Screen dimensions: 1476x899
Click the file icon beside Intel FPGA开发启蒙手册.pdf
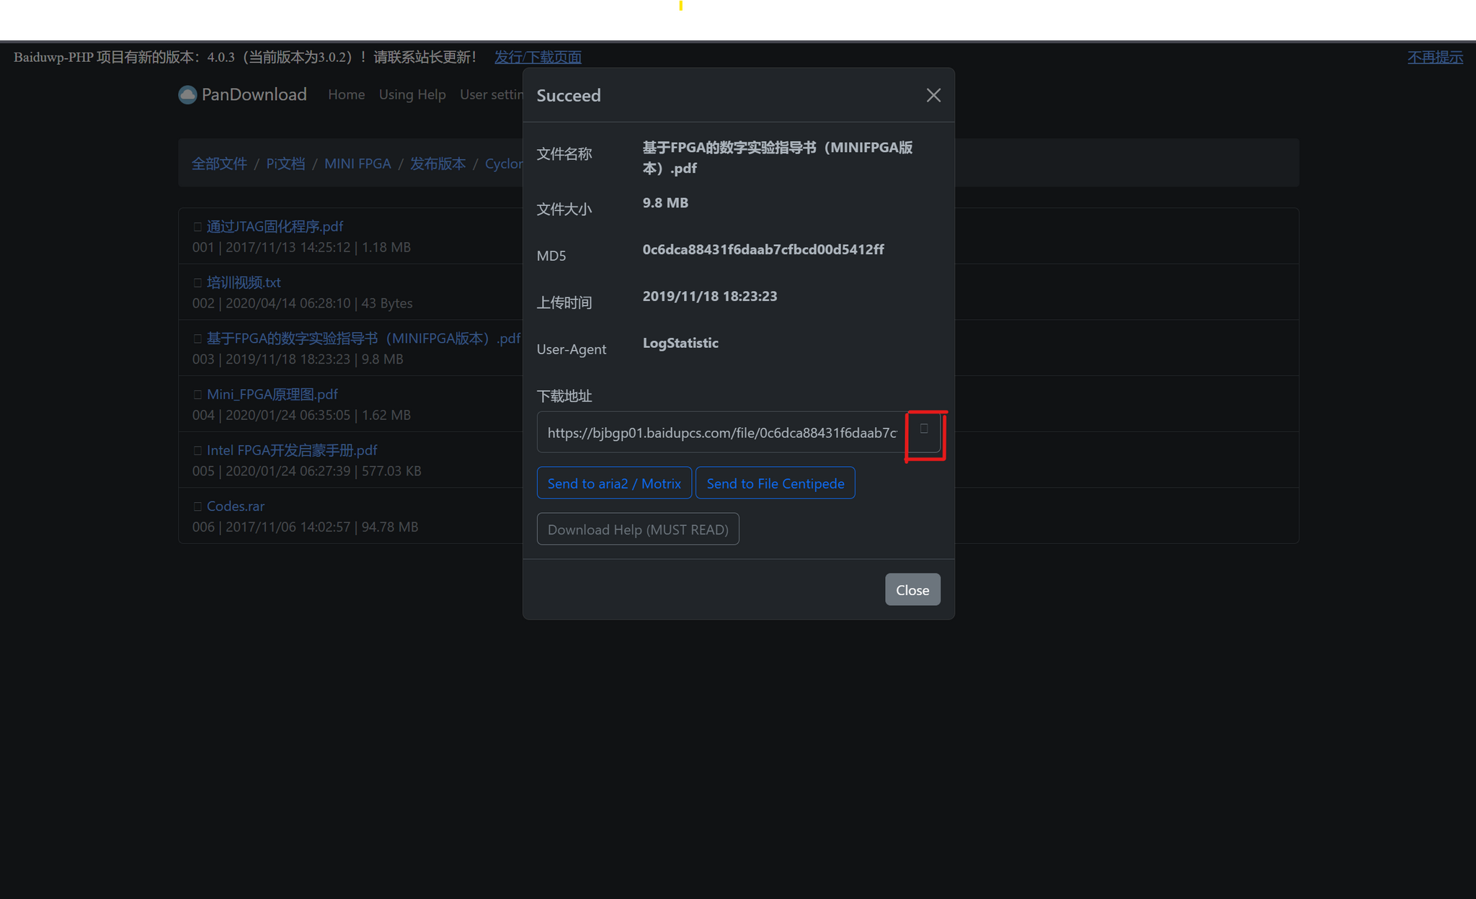pyautogui.click(x=197, y=451)
